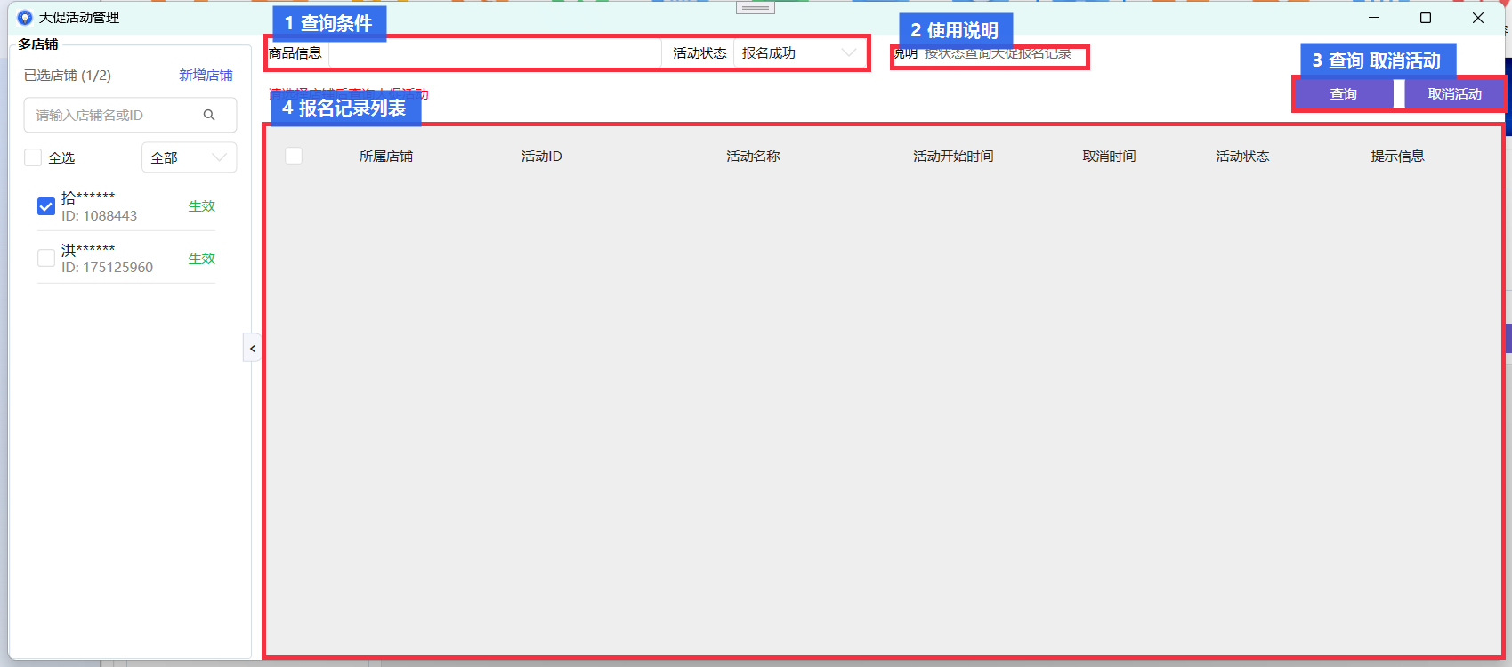Check the store 洪****** ID 175125960 checkbox
This screenshot has width=1512, height=667.
click(x=46, y=258)
